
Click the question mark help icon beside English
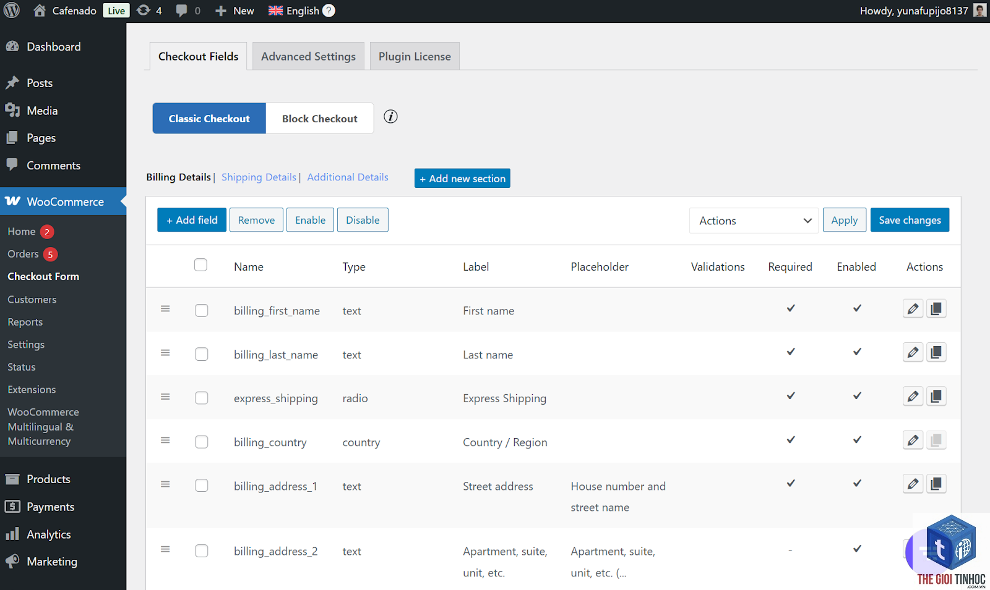tap(329, 11)
